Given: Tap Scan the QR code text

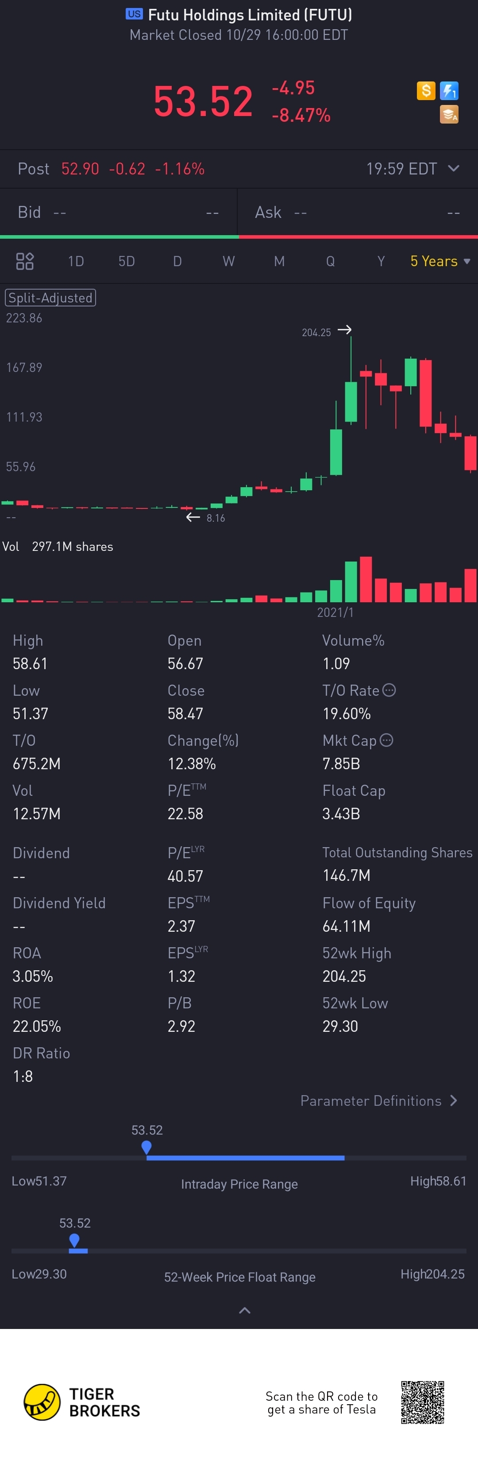Looking at the screenshot, I should [322, 1402].
